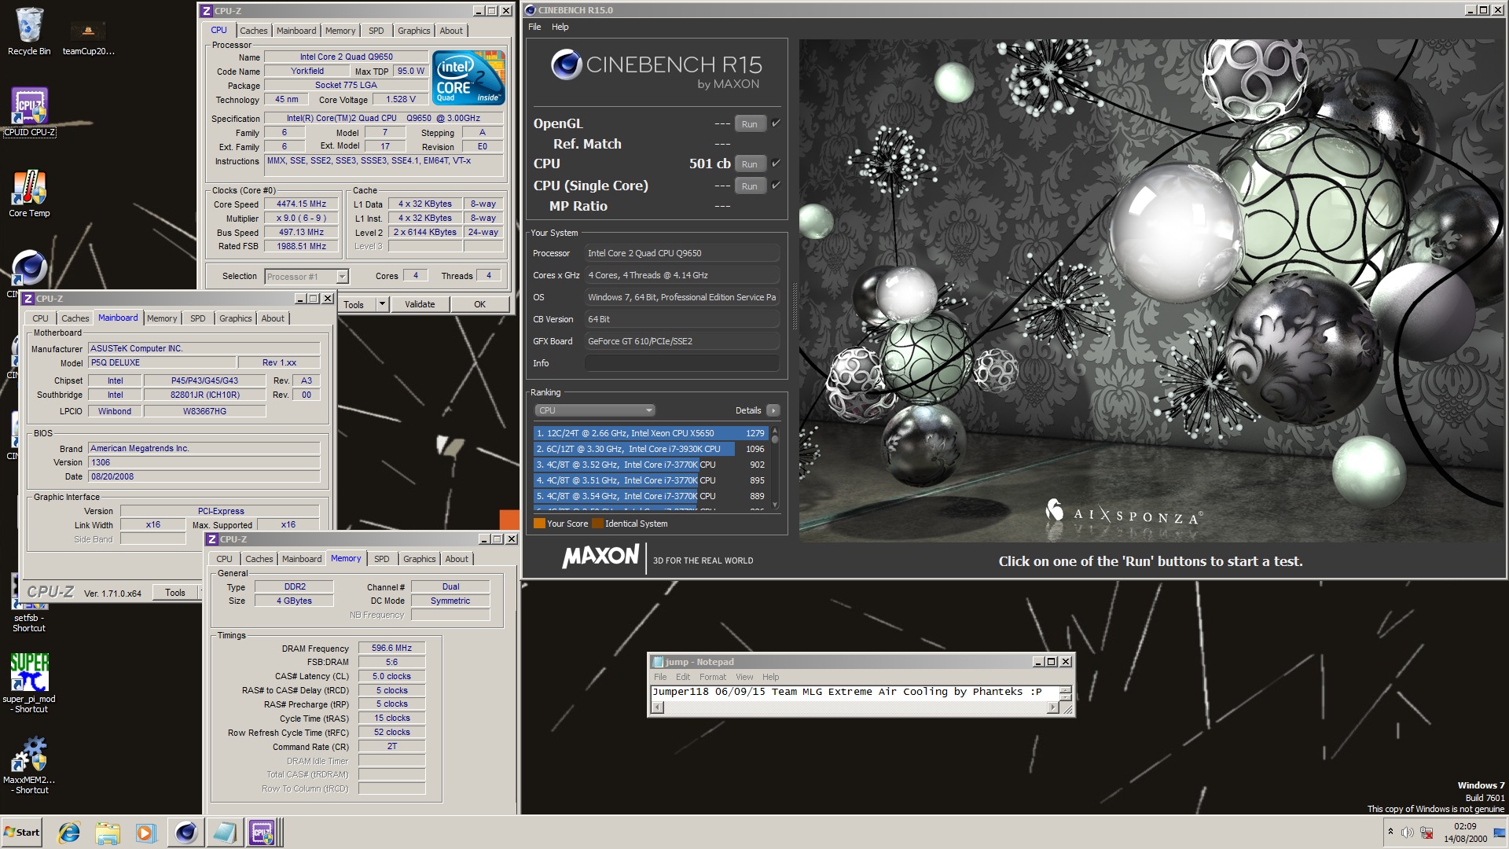1509x849 pixels.
Task: Switch to About tab in Memory window
Action: pyautogui.click(x=457, y=559)
